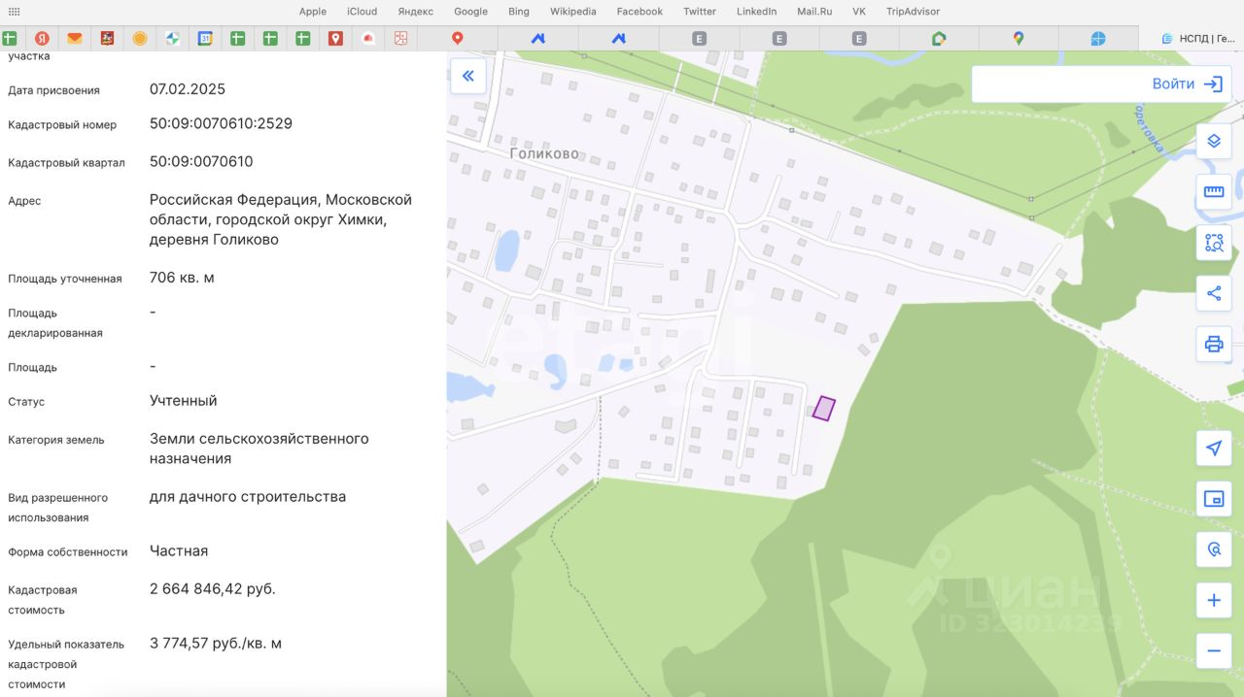Open the target search icon above zoom-in
The image size is (1244, 697).
pos(1213,549)
